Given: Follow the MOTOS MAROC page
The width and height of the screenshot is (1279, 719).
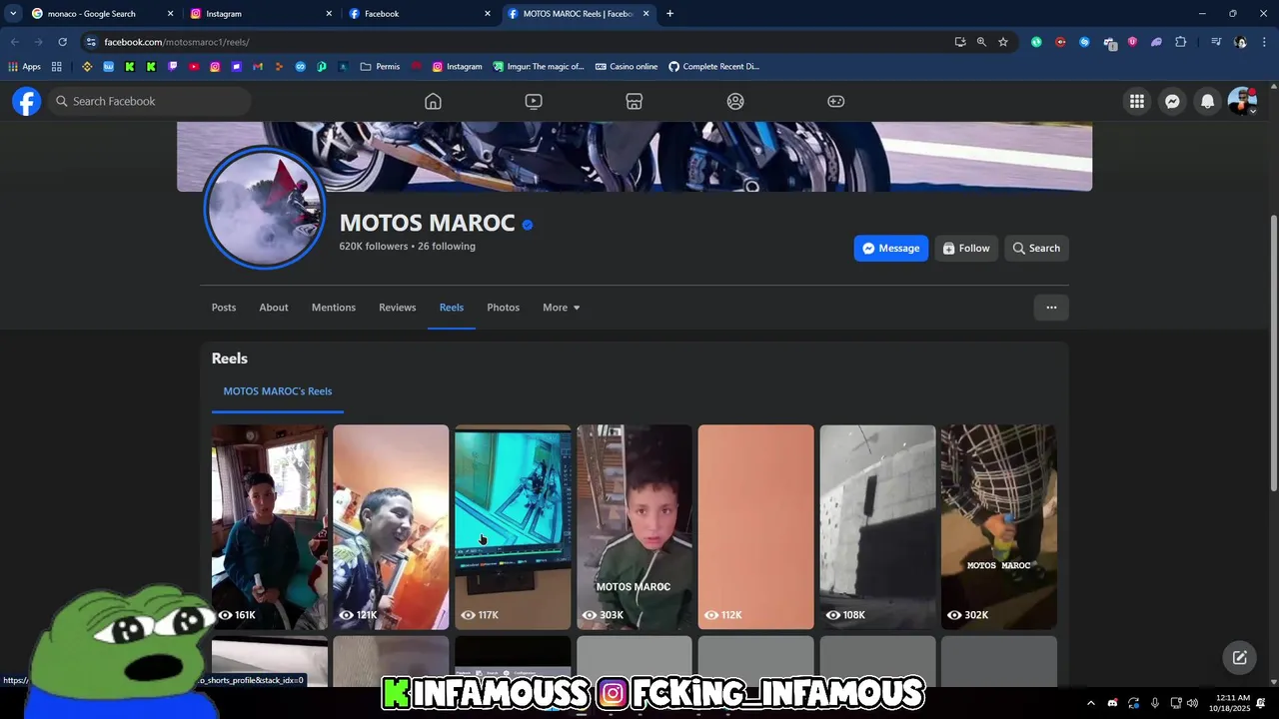Looking at the screenshot, I should click(x=966, y=249).
